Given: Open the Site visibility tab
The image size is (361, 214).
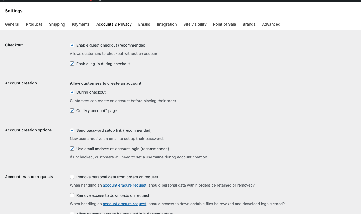Looking at the screenshot, I should (195, 24).
